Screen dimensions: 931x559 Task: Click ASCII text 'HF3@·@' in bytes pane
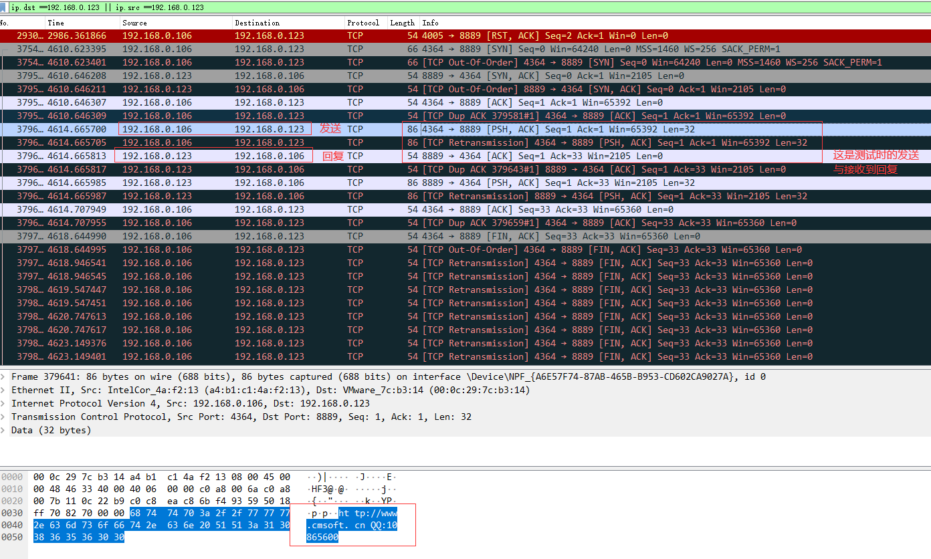328,489
